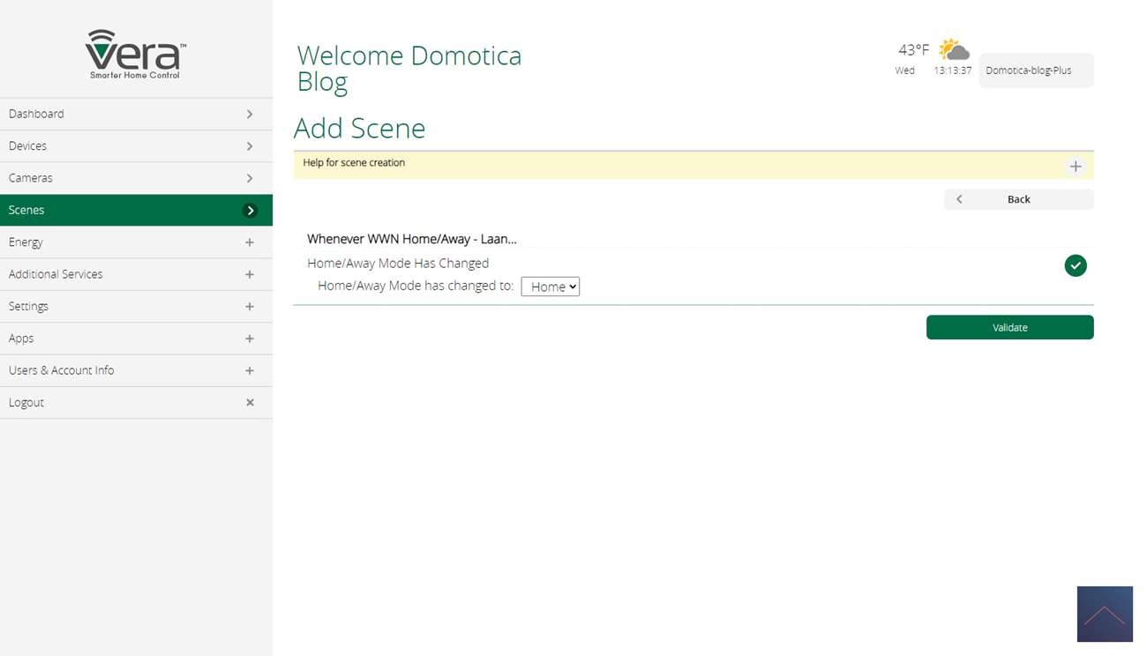This screenshot has width=1147, height=656.
Task: Expand the Energy menu section
Action: (x=250, y=242)
